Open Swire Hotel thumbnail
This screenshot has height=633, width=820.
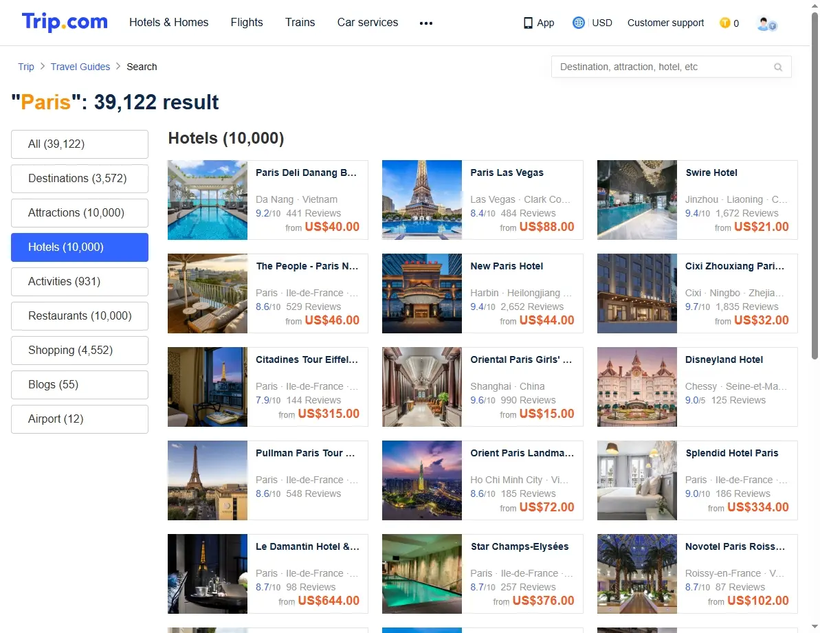tap(637, 200)
